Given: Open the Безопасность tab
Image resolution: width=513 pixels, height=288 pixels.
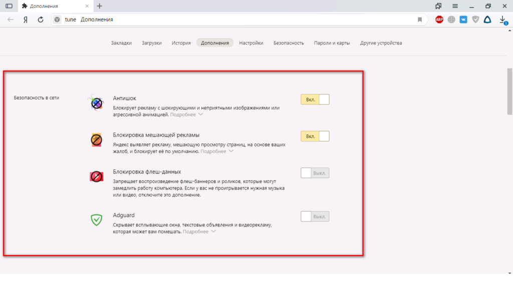Looking at the screenshot, I should (289, 43).
